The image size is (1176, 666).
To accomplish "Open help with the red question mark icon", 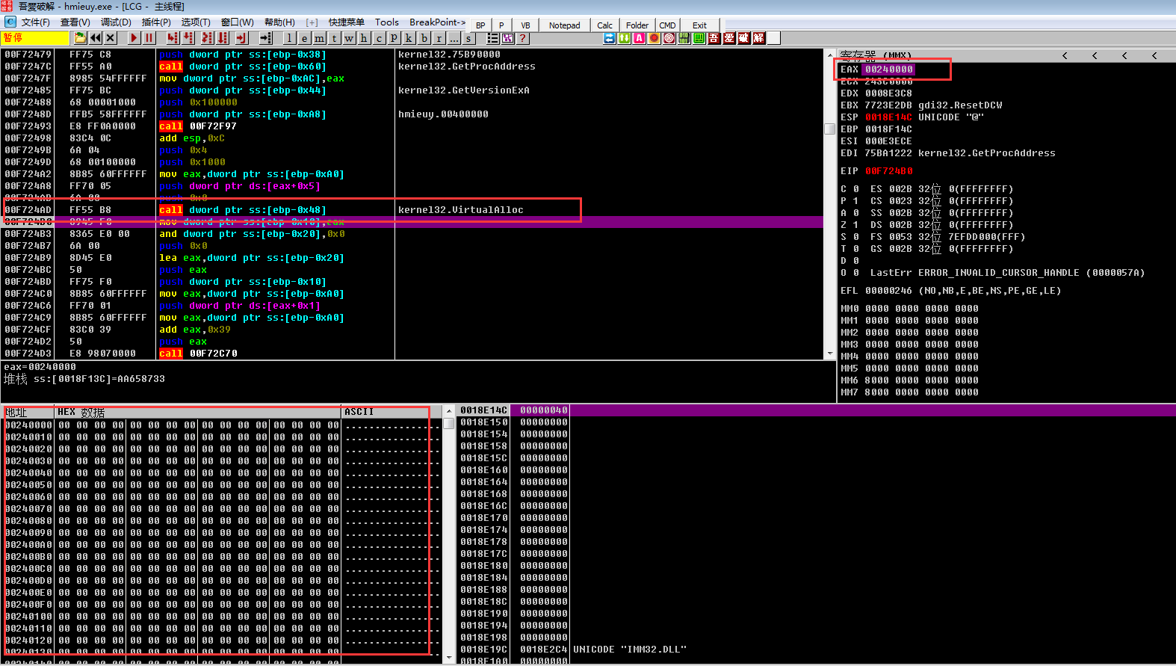I will click(523, 38).
